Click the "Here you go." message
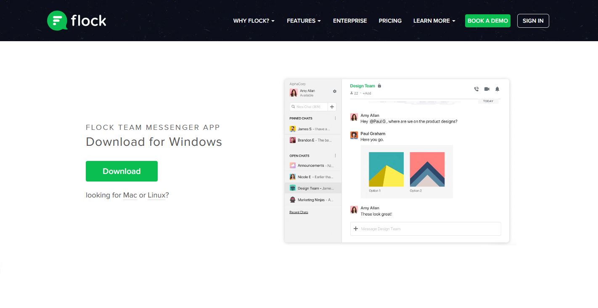The height and width of the screenshot is (308, 598). [372, 140]
